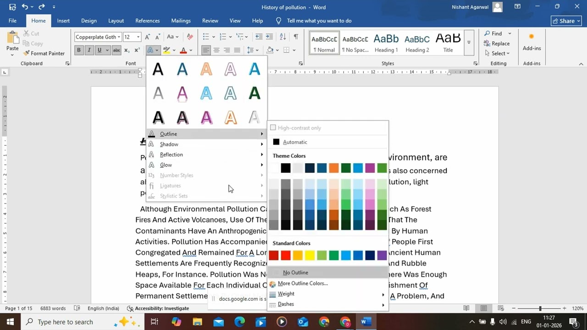The image size is (587, 330).
Task: Toggle Strikethrough formatting
Action: [x=116, y=50]
